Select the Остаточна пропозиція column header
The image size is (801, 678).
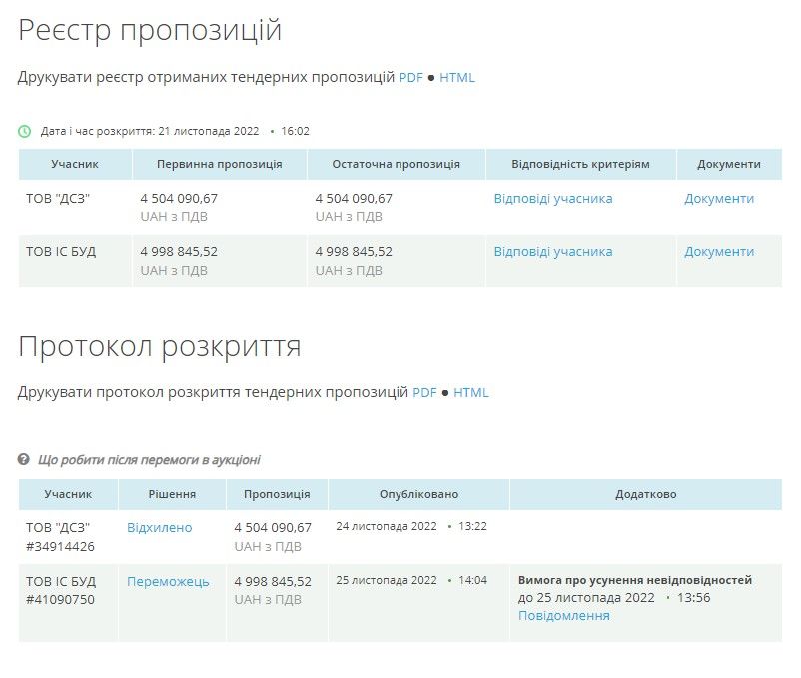(394, 164)
